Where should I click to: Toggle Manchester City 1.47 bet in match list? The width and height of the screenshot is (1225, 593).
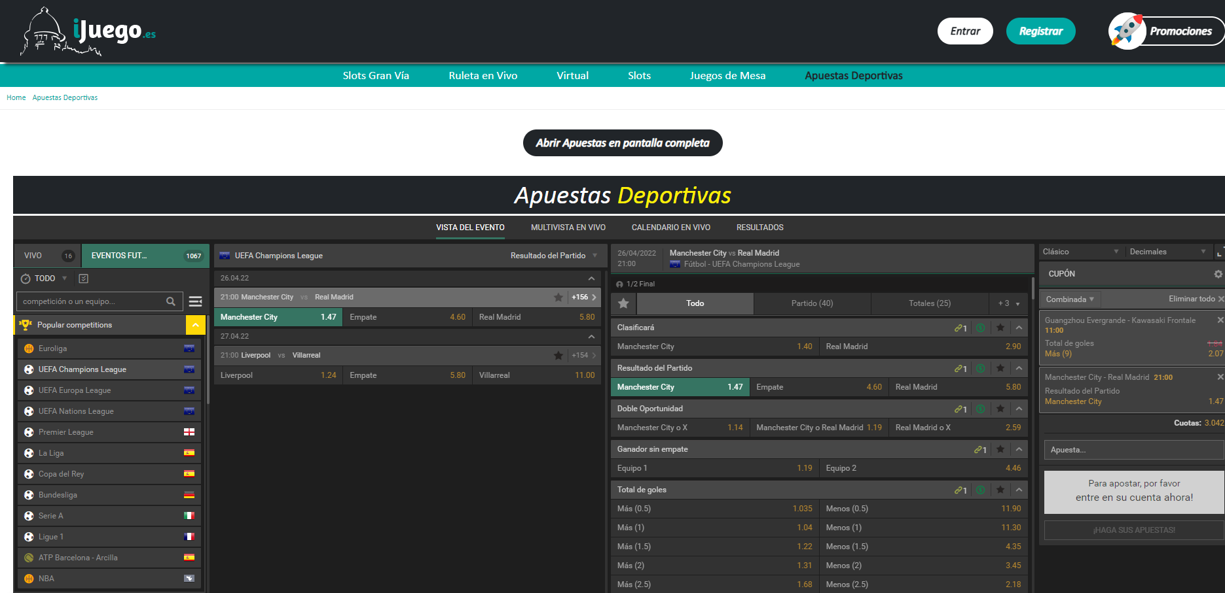tap(278, 317)
